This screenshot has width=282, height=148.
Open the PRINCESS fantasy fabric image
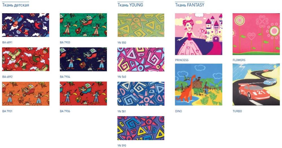coord(199,34)
